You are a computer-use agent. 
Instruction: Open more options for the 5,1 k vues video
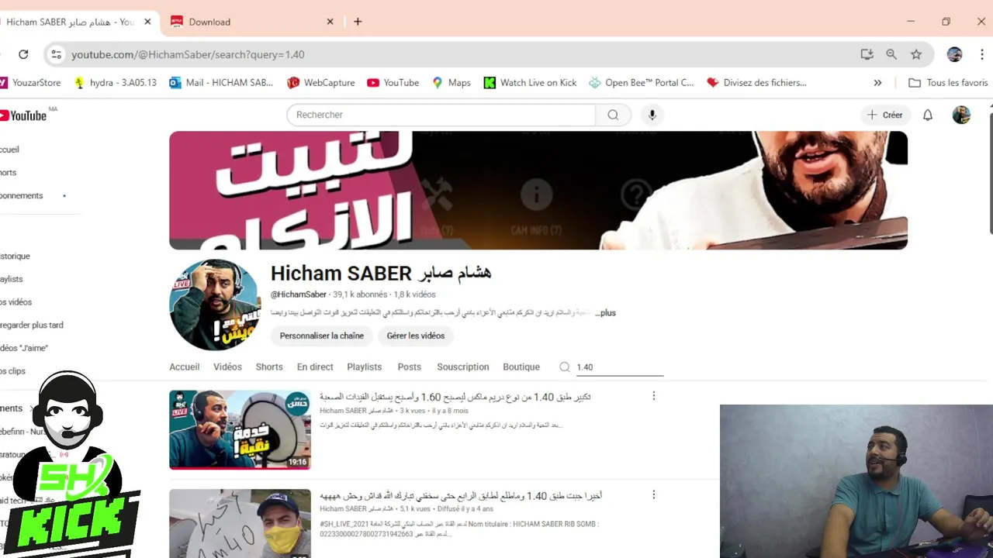click(x=653, y=494)
